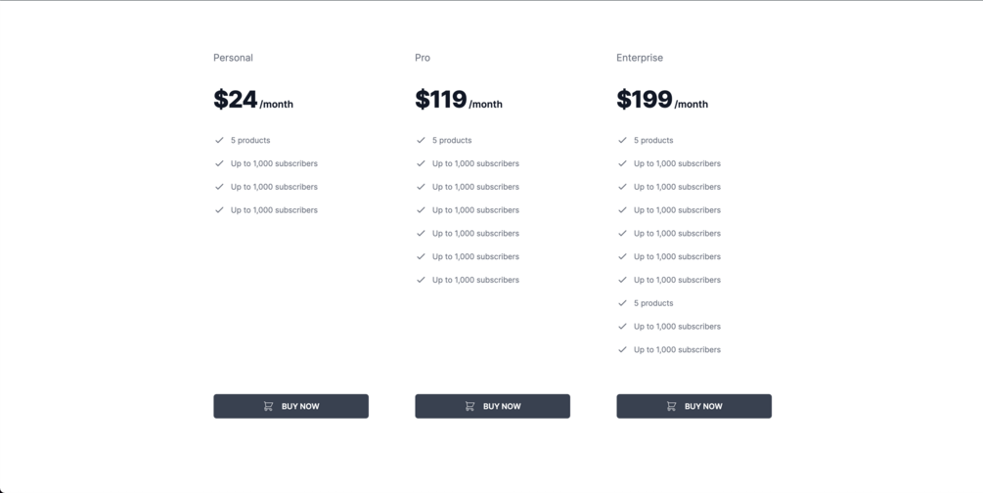Click the cart icon in Enterprise plan button
The width and height of the screenshot is (983, 493).
(671, 406)
